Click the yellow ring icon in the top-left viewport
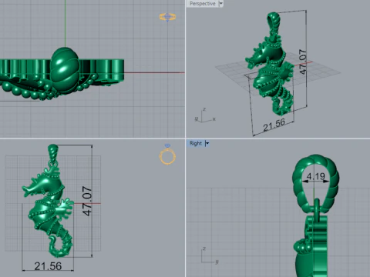The width and height of the screenshot is (370, 277). (167, 17)
